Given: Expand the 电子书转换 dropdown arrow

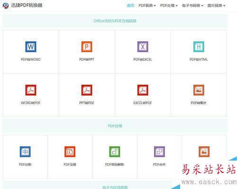Looking at the screenshot, I should (202, 6).
